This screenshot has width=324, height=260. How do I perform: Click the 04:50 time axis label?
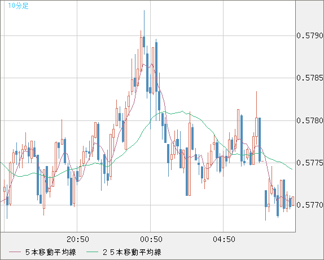224,239
